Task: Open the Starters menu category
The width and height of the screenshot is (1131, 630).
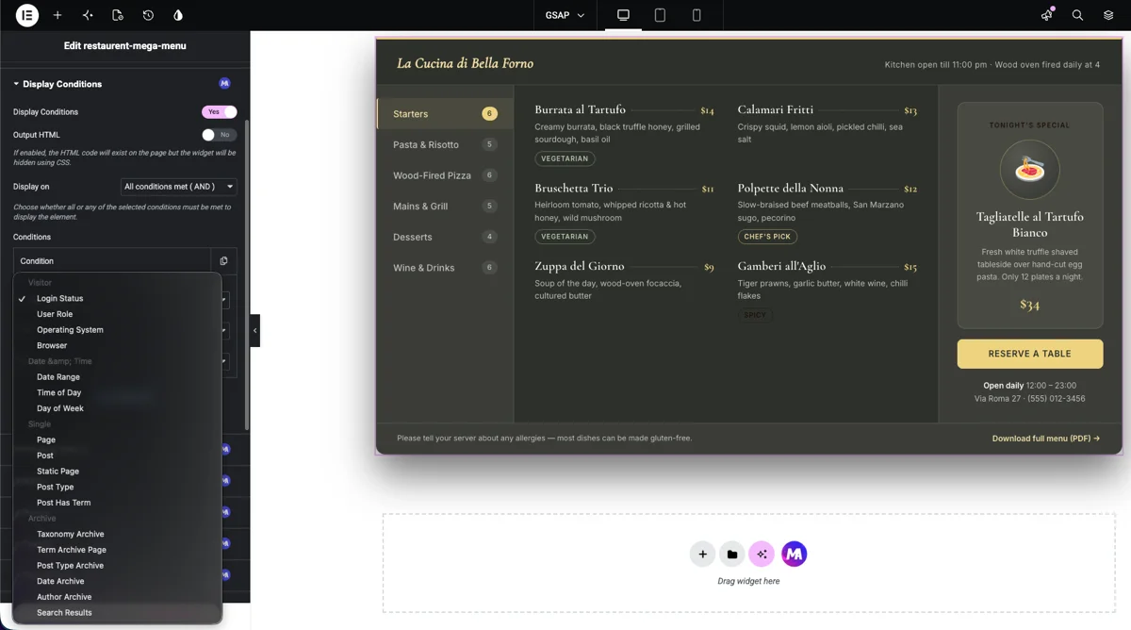Action: point(445,114)
